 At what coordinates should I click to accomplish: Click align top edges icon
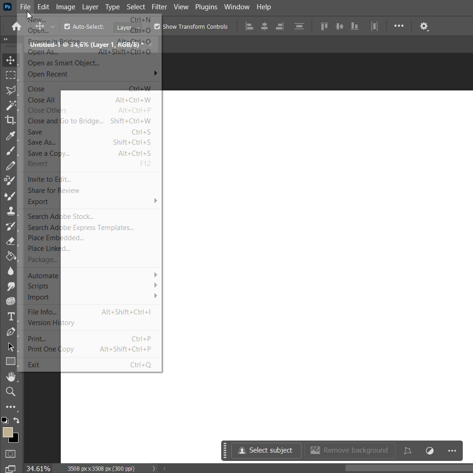[324, 26]
